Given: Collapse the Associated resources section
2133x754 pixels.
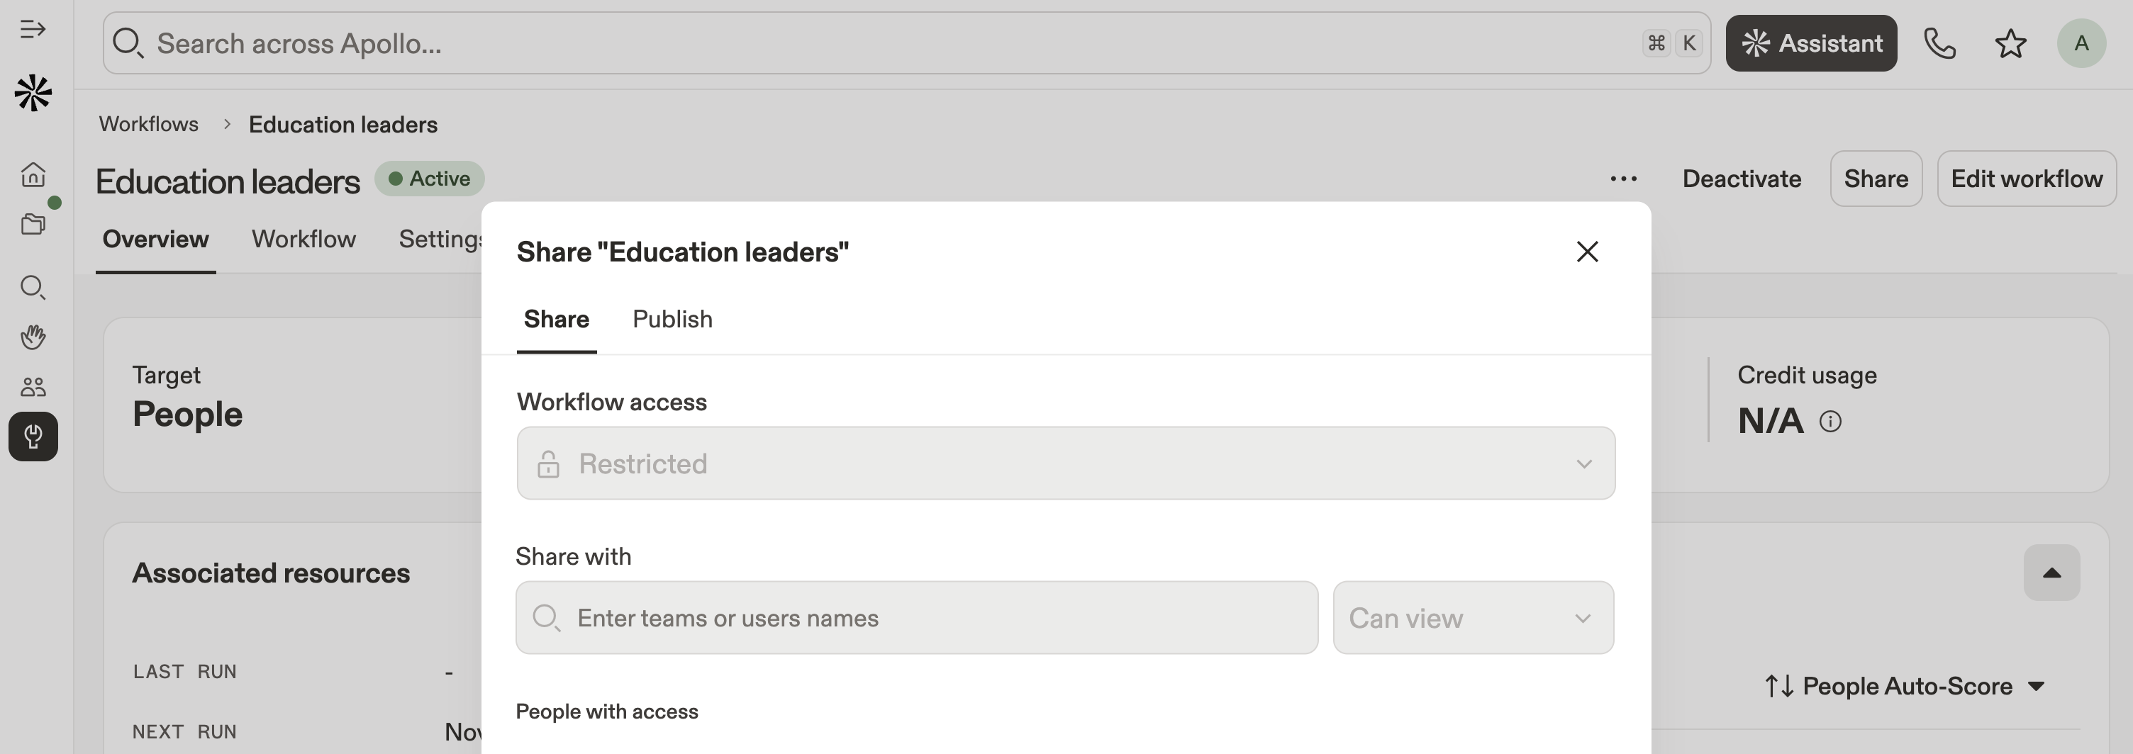Looking at the screenshot, I should (x=2051, y=573).
